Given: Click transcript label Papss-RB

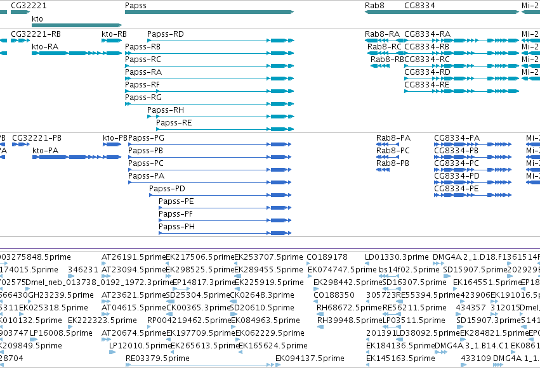Looking at the screenshot, I should click(x=143, y=47).
